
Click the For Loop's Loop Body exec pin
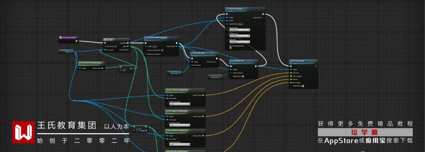[128, 43]
